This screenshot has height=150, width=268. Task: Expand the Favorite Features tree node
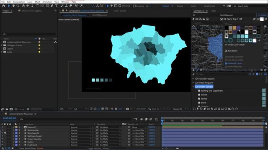pos(193,79)
